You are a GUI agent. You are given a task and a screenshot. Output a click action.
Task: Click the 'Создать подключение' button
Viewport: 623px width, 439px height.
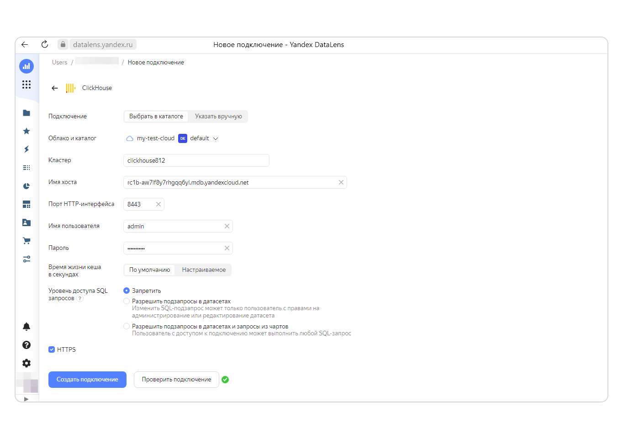87,380
